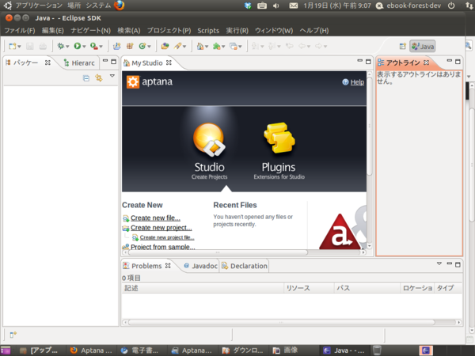Click the My Studio home toolbar icon
This screenshot has height=356, width=475.
(200, 46)
